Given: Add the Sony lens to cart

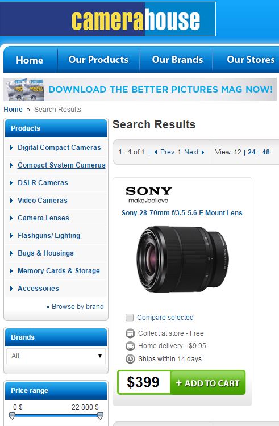Looking at the screenshot, I should 208,382.
